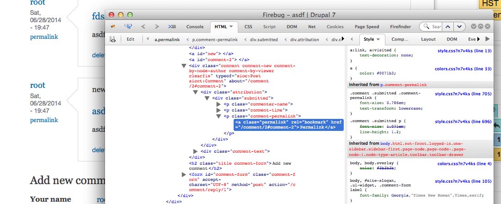The width and height of the screenshot is (501, 204).
Task: Click the Edit button in HTML toolbar
Action: point(130,39)
